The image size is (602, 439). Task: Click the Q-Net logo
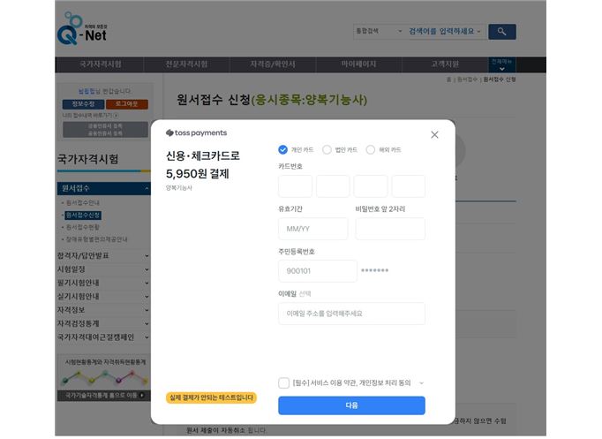[x=82, y=29]
